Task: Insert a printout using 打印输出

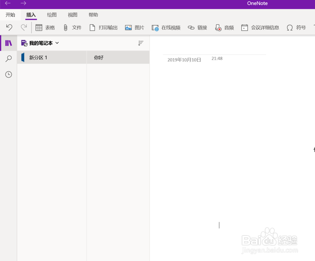Action: tap(104, 27)
